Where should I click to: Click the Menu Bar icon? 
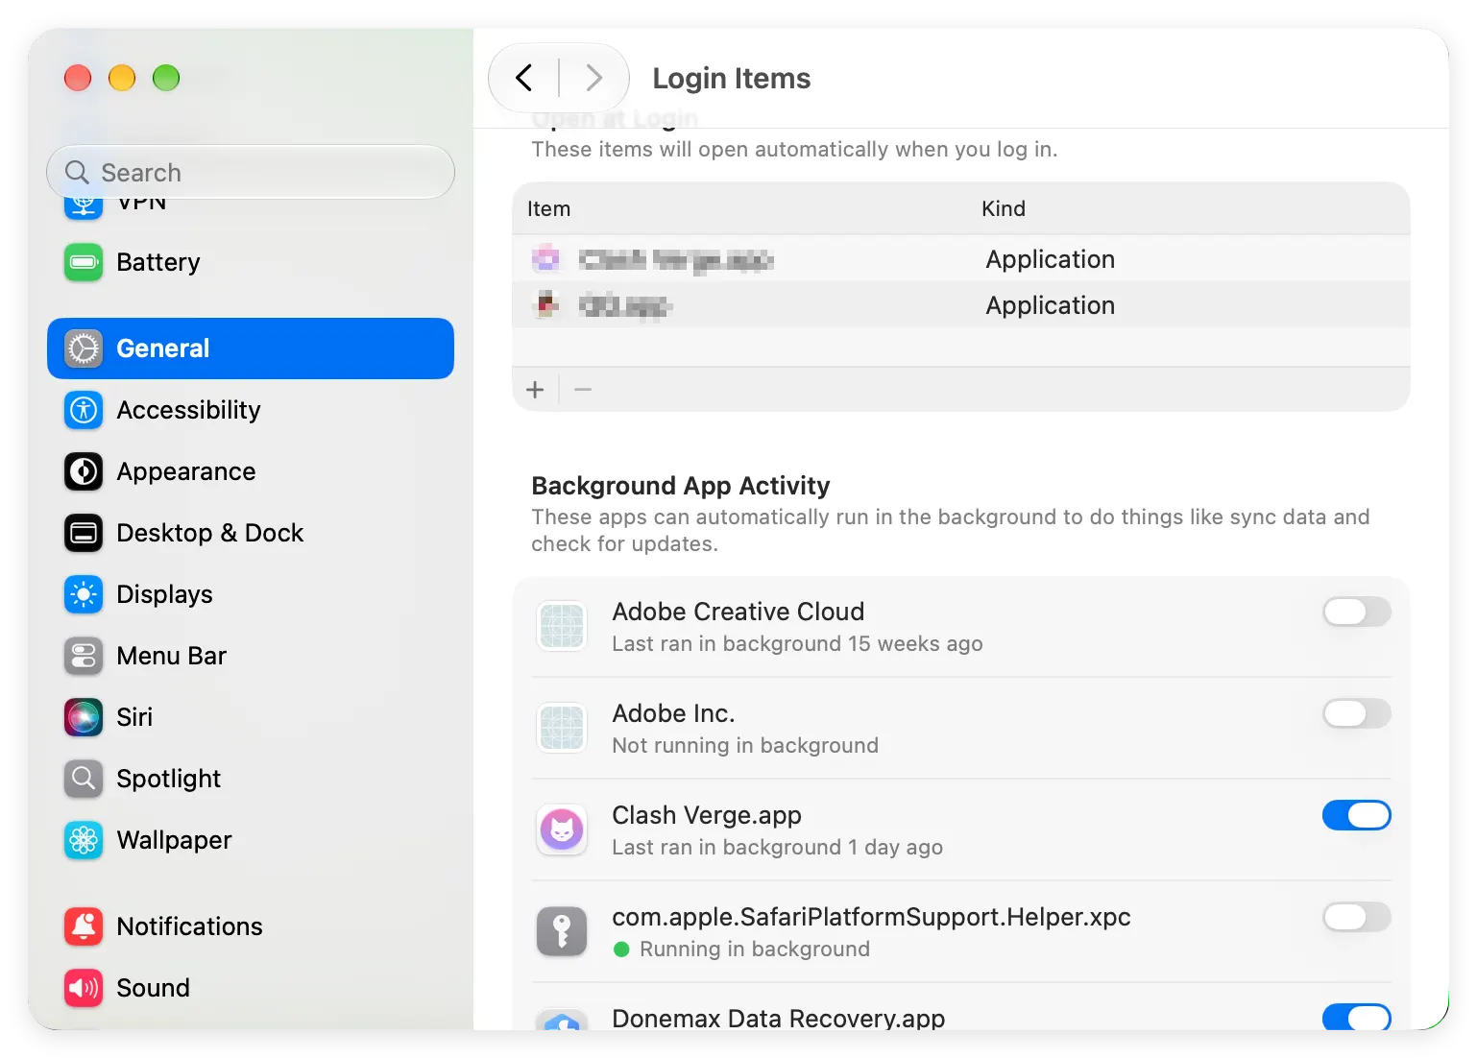84,656
